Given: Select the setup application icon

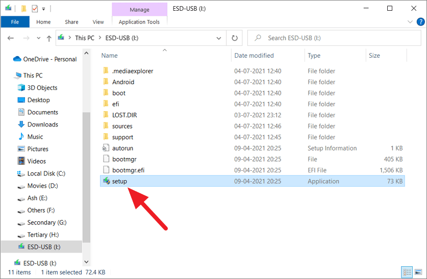Looking at the screenshot, I should (106, 181).
